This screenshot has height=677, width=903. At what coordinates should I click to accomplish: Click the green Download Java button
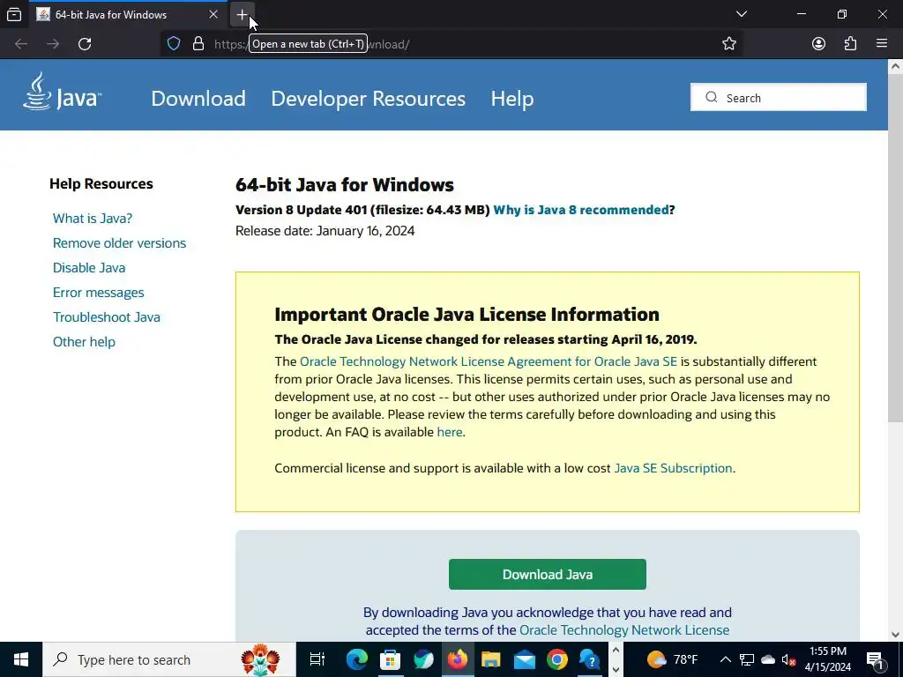point(547,574)
